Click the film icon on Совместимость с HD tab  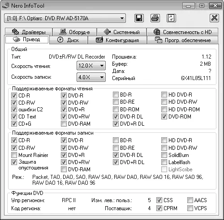[157, 32]
